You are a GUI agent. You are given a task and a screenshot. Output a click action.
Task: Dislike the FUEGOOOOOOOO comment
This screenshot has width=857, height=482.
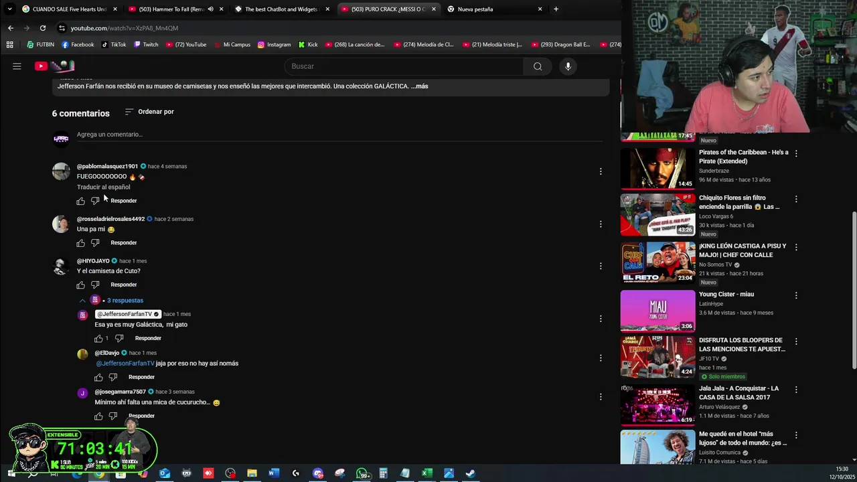95,201
